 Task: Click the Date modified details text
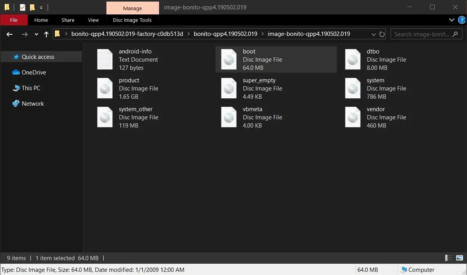[140, 270]
